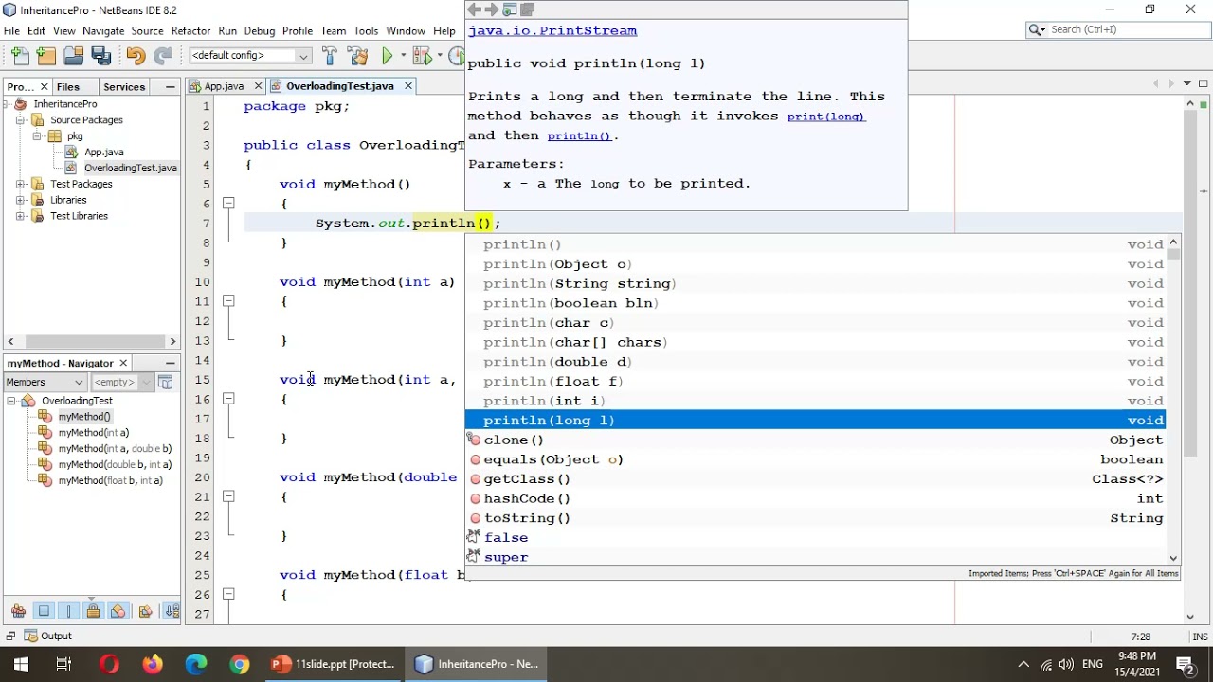
Task: Click the Save All toolbar icon
Action: pyautogui.click(x=100, y=56)
